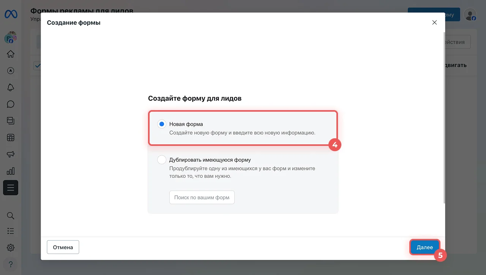Open the Help question mark icon
Screen dimensions: 486x275
point(11,264)
